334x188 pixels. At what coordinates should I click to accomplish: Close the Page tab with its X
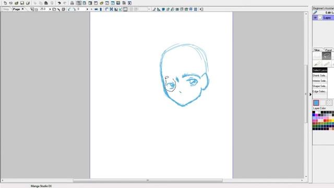(22, 9)
